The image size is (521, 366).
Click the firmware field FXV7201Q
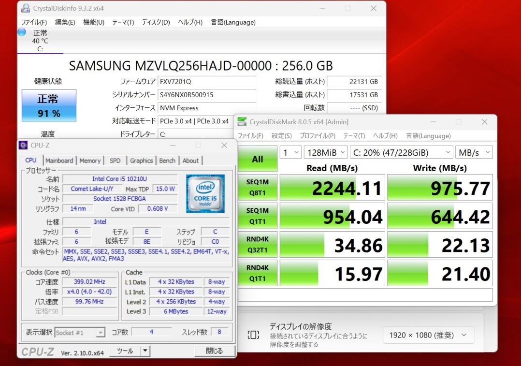(207, 81)
